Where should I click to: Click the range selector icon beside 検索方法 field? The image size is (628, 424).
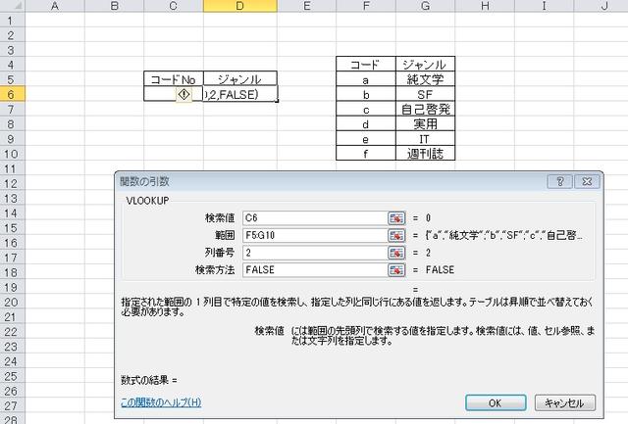pyautogui.click(x=396, y=269)
